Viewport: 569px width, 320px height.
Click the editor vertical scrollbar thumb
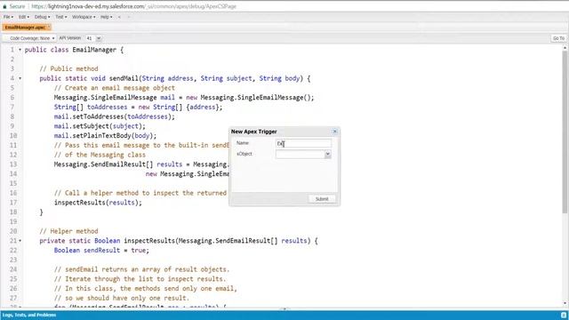click(565, 132)
